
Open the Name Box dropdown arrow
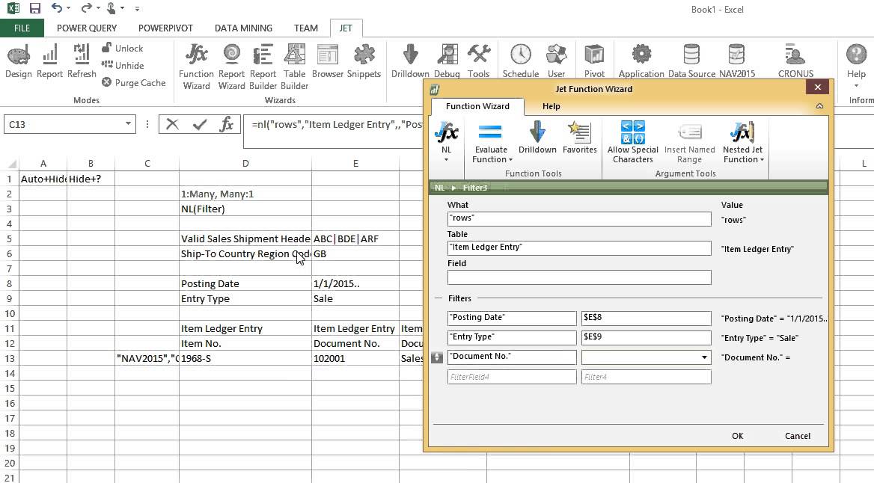click(x=128, y=123)
